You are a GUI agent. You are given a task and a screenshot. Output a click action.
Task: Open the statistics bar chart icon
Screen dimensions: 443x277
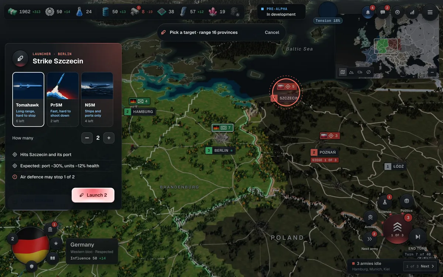pyautogui.click(x=412, y=12)
